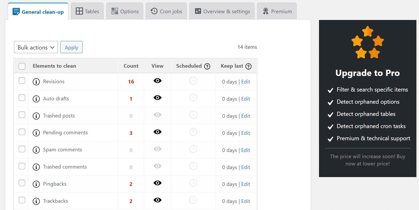This screenshot has height=210, width=419.
Task: Check the Revisions row checkbox
Action: (x=22, y=81)
